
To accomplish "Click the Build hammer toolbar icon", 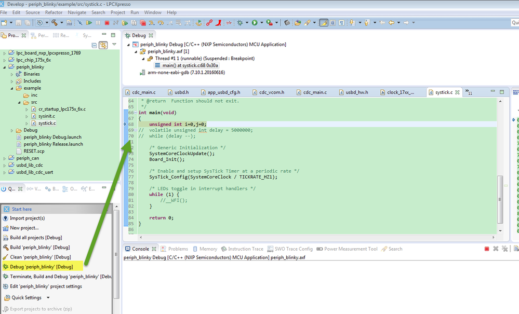I will point(54,22).
